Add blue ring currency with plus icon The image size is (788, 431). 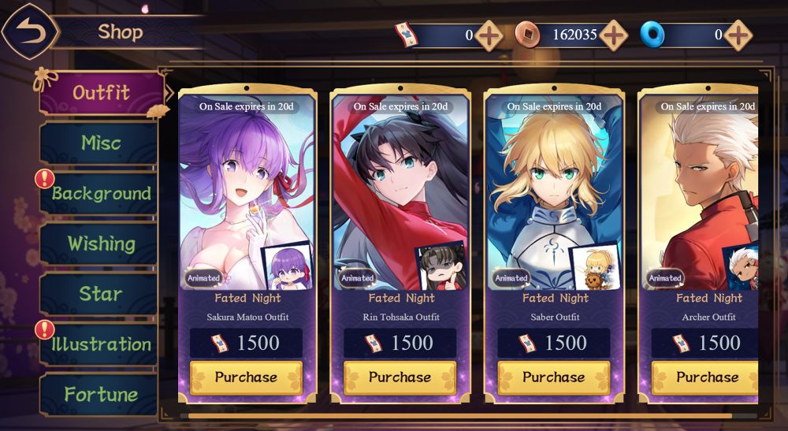(x=738, y=35)
